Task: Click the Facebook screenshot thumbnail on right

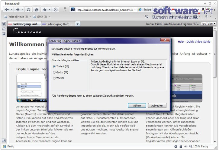Action: (187, 88)
